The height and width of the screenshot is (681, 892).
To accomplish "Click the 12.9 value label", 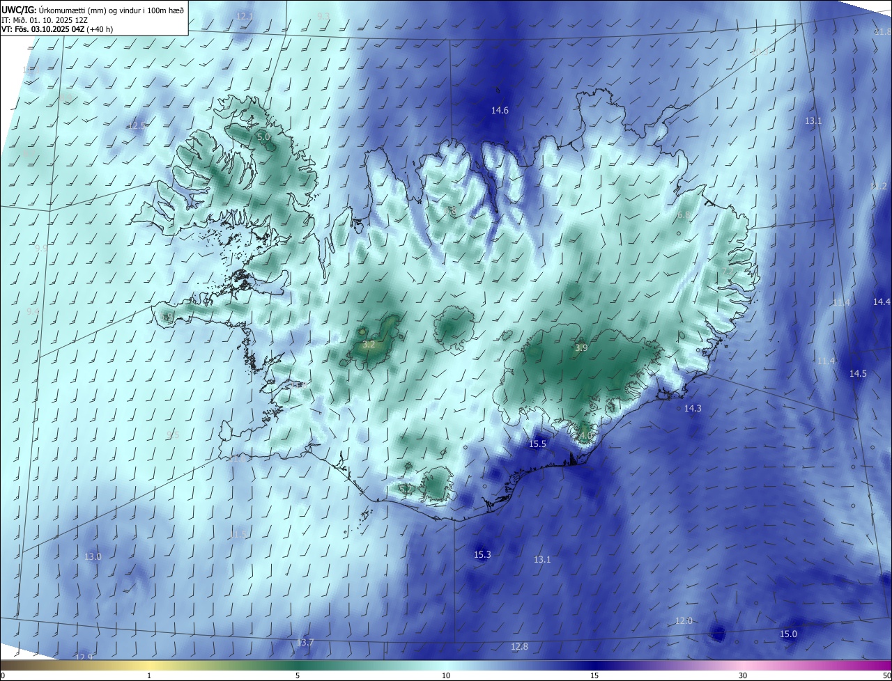I will pyautogui.click(x=84, y=657).
